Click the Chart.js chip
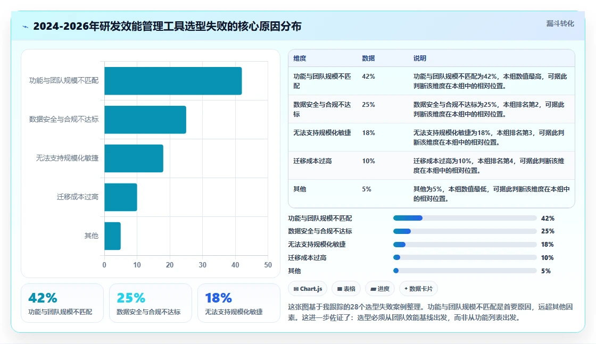 coord(308,289)
